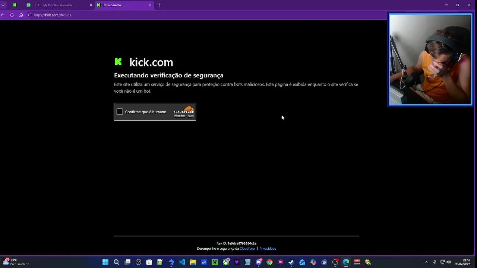The image size is (477, 268).
Task: Open Ajuda link inside captcha widget
Action: [x=191, y=116]
